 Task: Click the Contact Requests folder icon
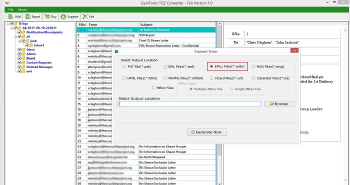coord(23,62)
